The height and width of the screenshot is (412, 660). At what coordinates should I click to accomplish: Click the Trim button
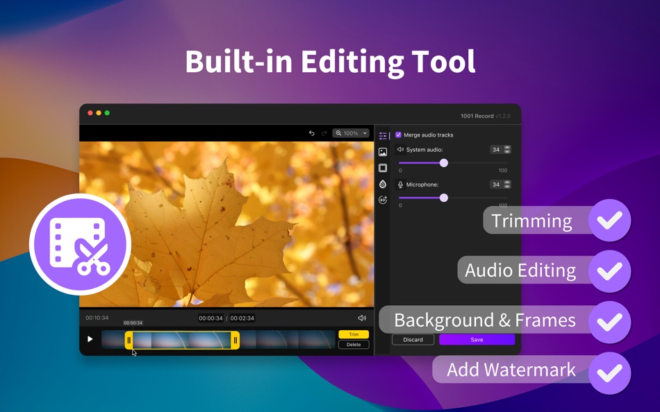pyautogui.click(x=354, y=334)
